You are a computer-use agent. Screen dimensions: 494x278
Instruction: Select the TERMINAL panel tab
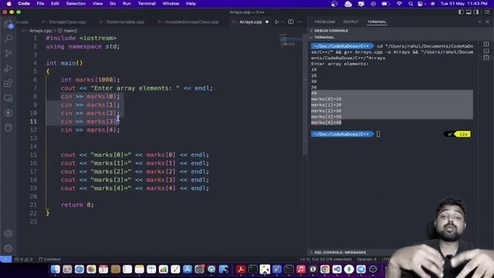(x=377, y=22)
